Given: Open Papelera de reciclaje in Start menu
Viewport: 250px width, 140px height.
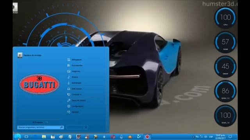Looking at the screenshot, I should pos(30,55).
